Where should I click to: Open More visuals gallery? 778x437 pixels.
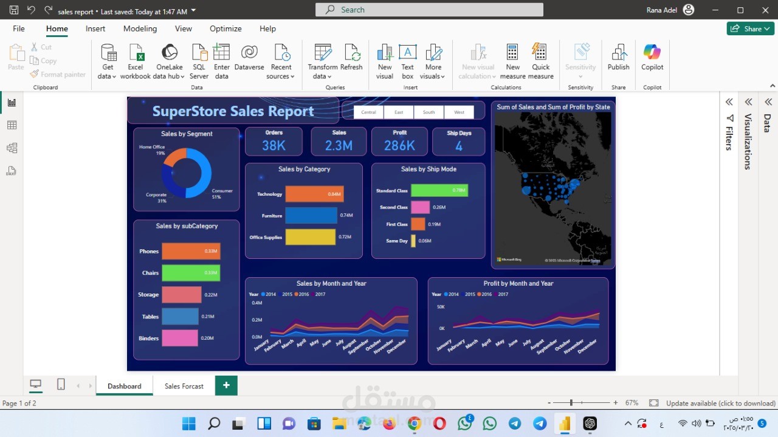click(x=433, y=61)
